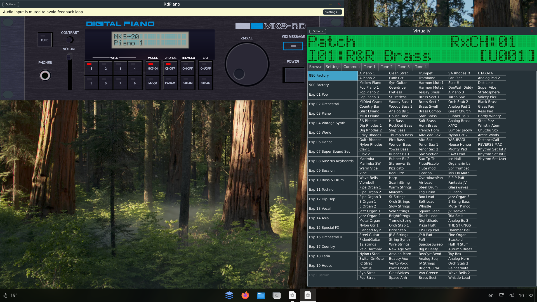The width and height of the screenshot is (537, 302).
Task: Toggle EFX ON/OFF button
Action: pyautogui.click(x=205, y=68)
